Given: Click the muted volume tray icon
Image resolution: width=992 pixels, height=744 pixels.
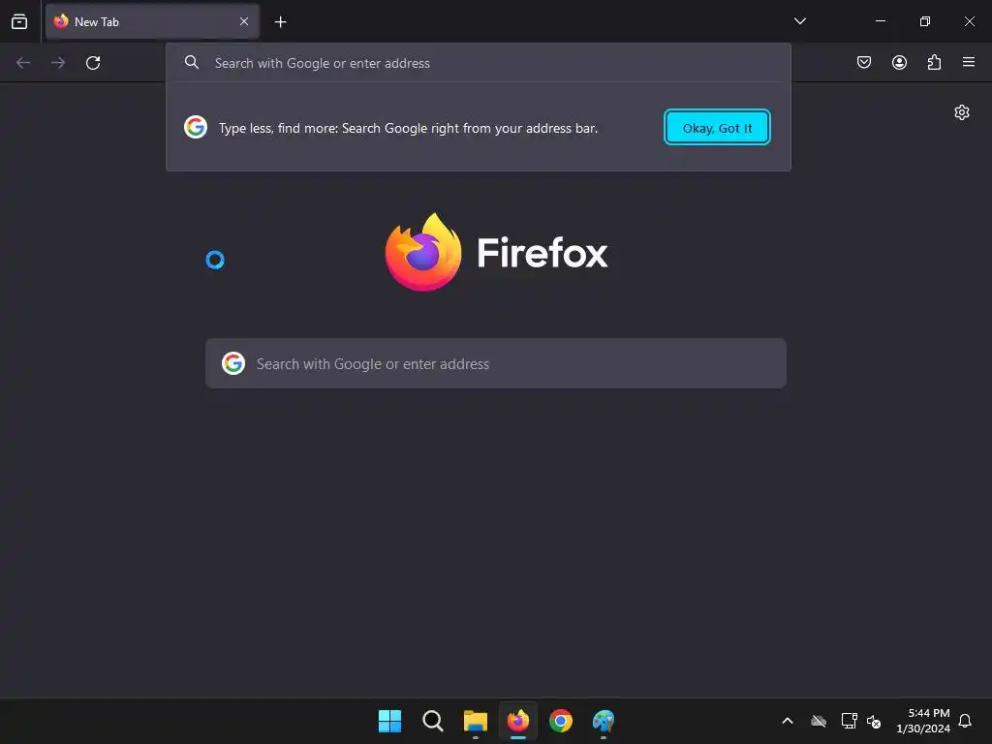Looking at the screenshot, I should coord(874,721).
